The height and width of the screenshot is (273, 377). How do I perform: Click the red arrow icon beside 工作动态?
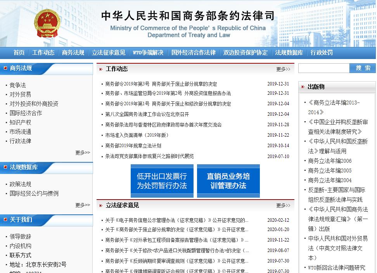(101, 69)
